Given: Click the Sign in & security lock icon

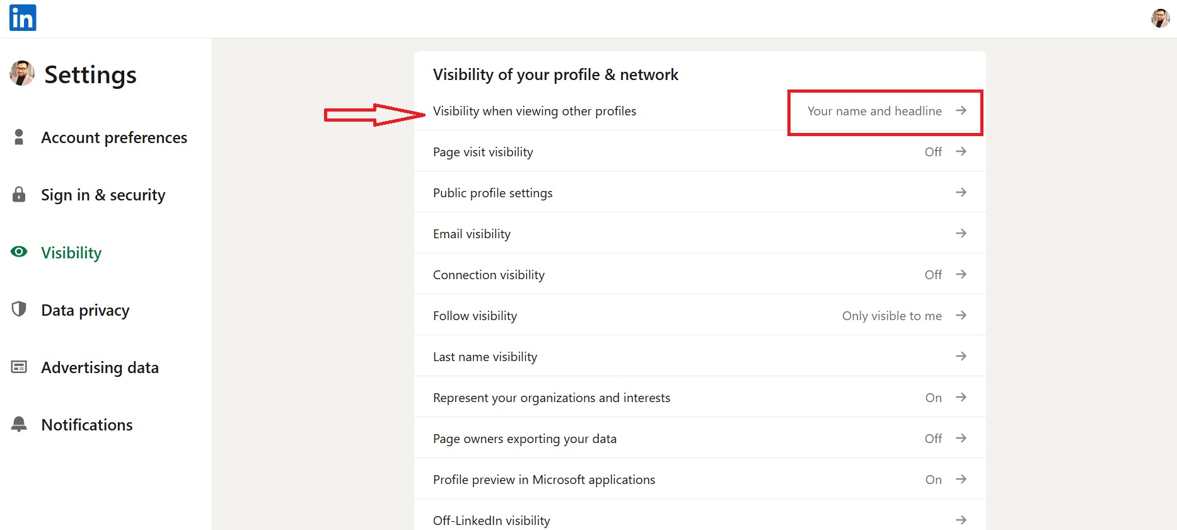Looking at the screenshot, I should (19, 194).
